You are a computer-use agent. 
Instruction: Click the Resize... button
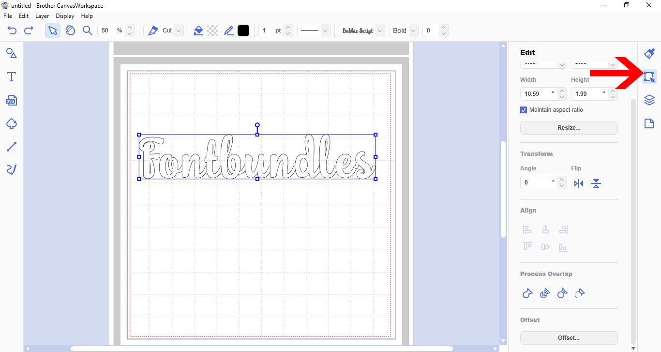click(x=569, y=128)
